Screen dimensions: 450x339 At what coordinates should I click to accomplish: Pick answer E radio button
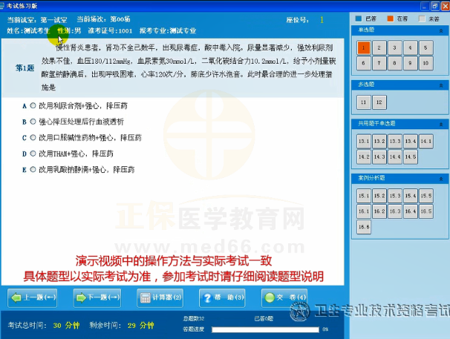click(x=33, y=169)
